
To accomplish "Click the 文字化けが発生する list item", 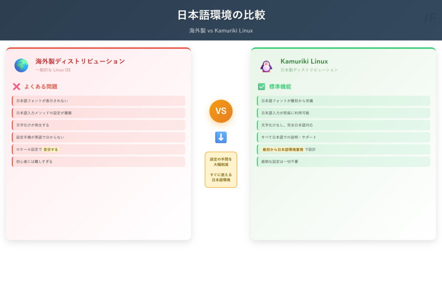I will click(x=98, y=125).
